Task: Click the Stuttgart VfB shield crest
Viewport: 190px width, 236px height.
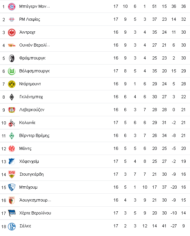Action: pos(12,175)
